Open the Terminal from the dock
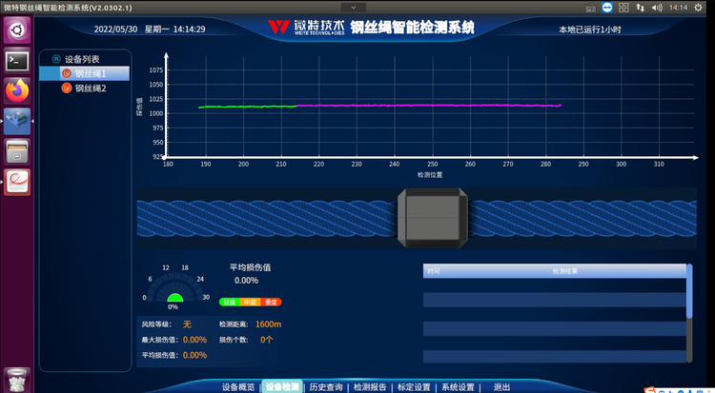715x393 pixels. click(16, 61)
